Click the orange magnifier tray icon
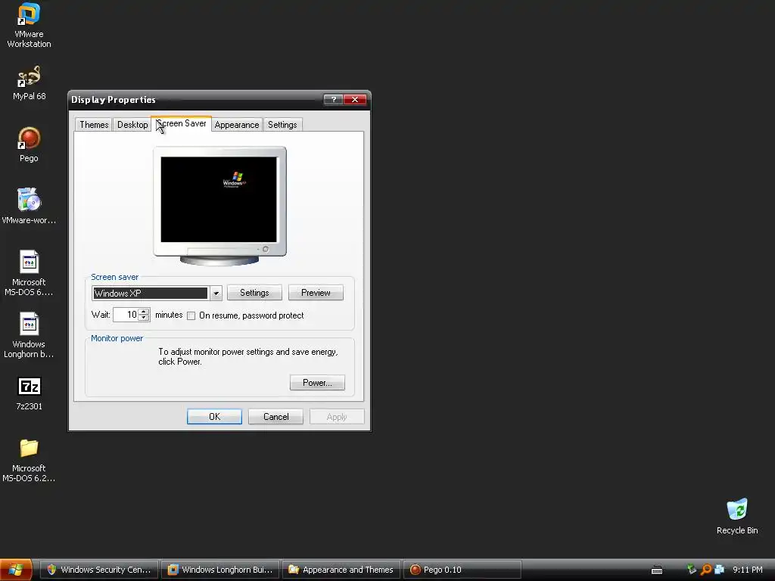 coord(706,570)
